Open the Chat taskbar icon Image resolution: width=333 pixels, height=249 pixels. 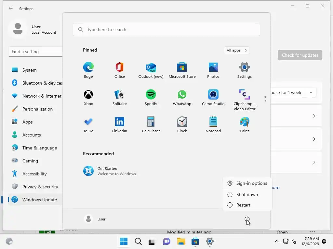click(x=166, y=241)
